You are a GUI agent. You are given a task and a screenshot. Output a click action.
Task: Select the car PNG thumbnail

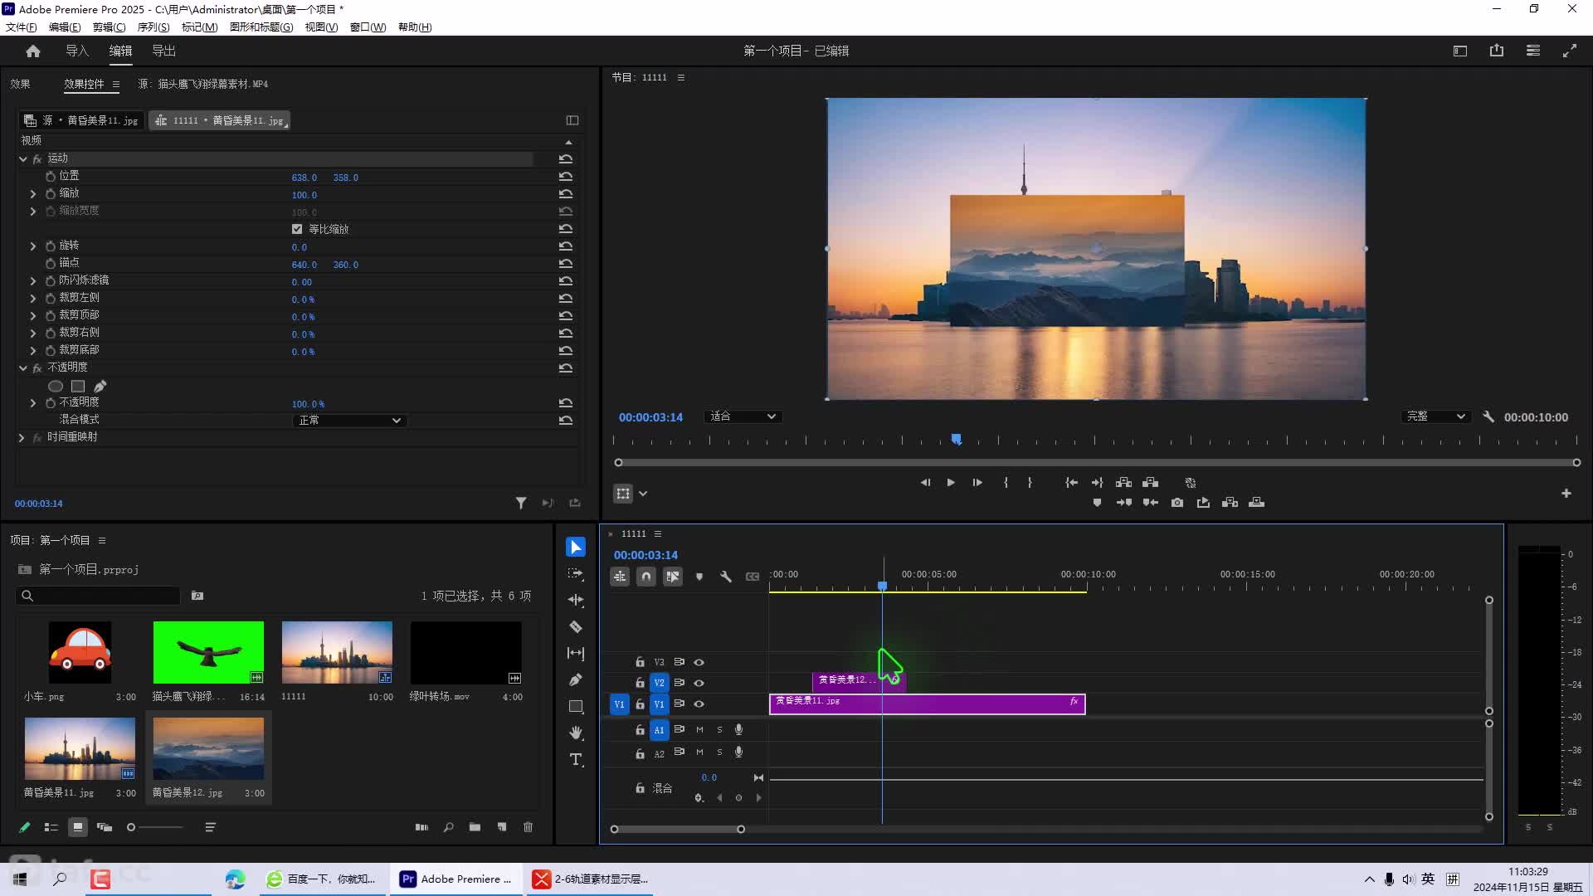[80, 653]
